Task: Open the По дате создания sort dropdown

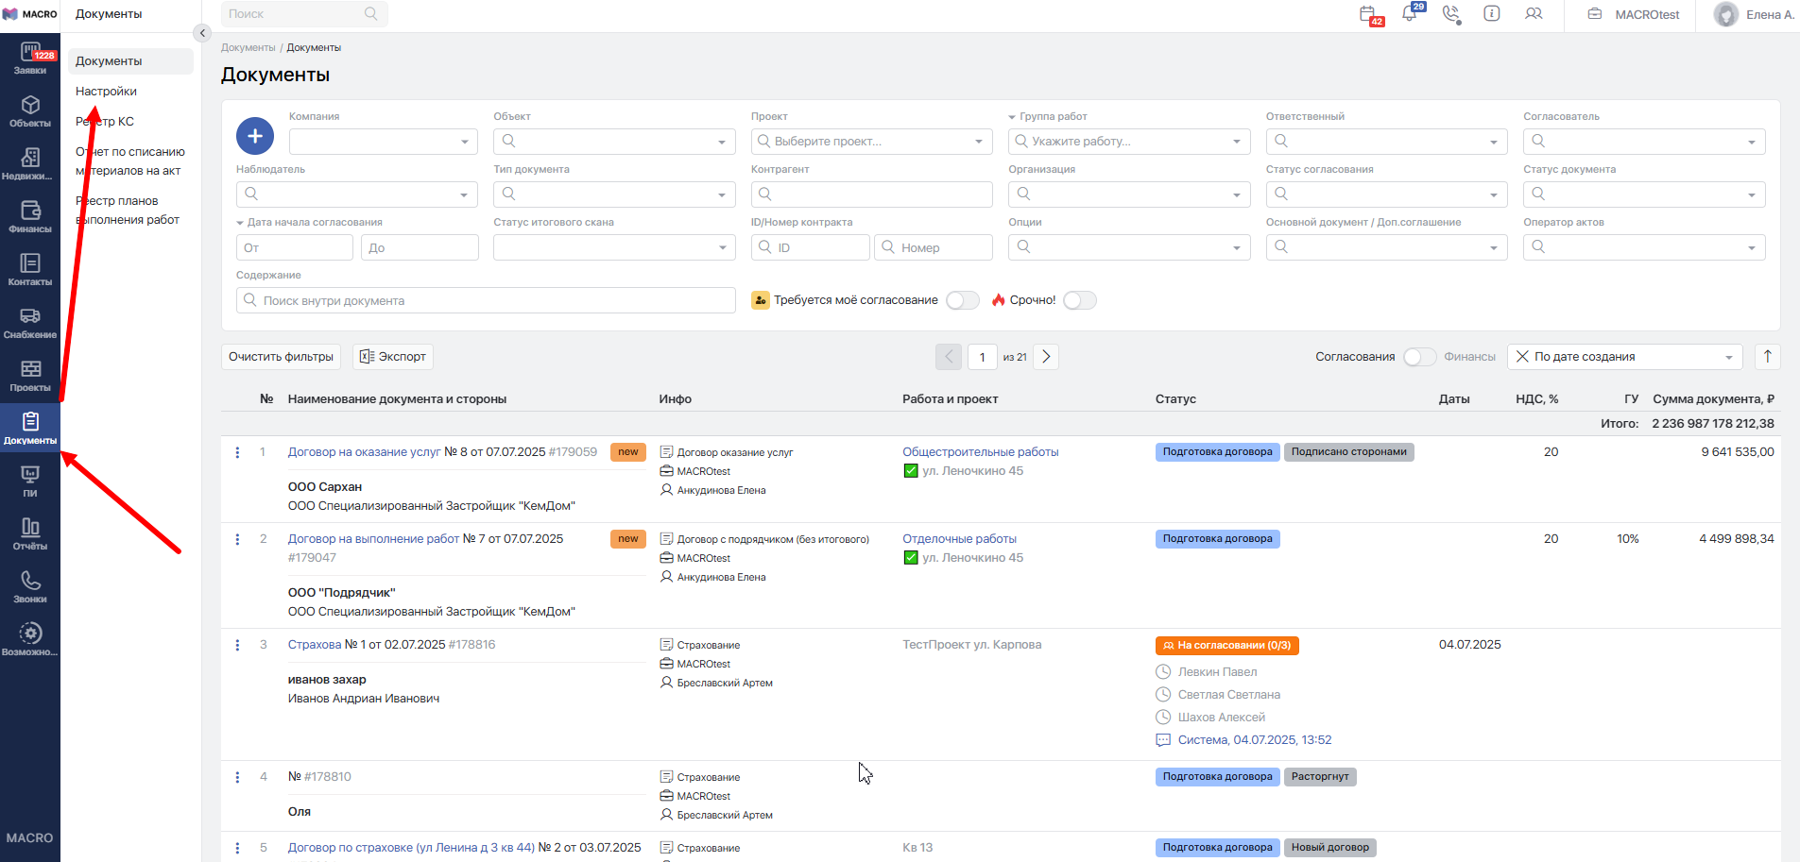Action: coord(1624,357)
